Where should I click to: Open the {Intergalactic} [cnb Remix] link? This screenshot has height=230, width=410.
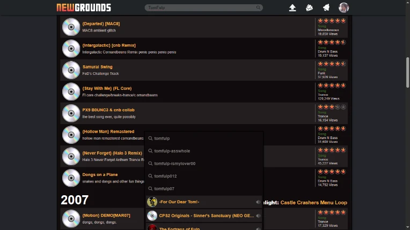(x=109, y=45)
